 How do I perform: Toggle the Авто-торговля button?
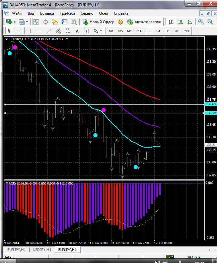144,22
